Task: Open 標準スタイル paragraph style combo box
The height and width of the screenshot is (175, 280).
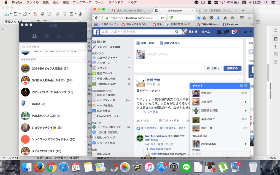Action: 19,22
